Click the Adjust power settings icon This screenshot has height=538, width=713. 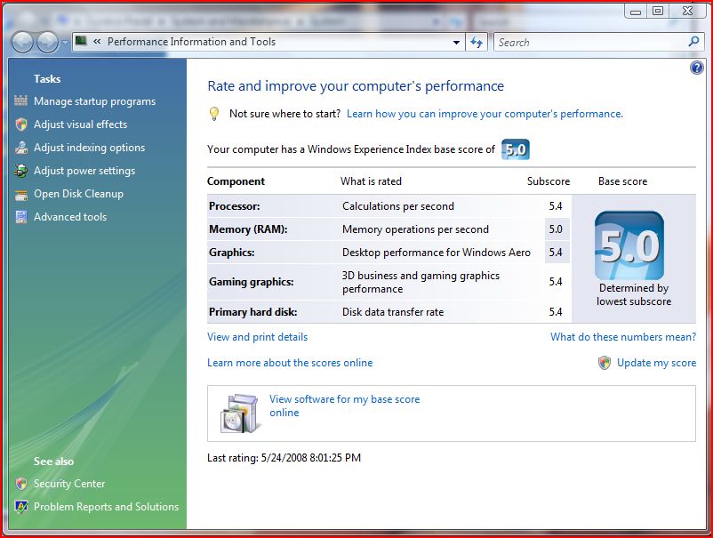[21, 171]
